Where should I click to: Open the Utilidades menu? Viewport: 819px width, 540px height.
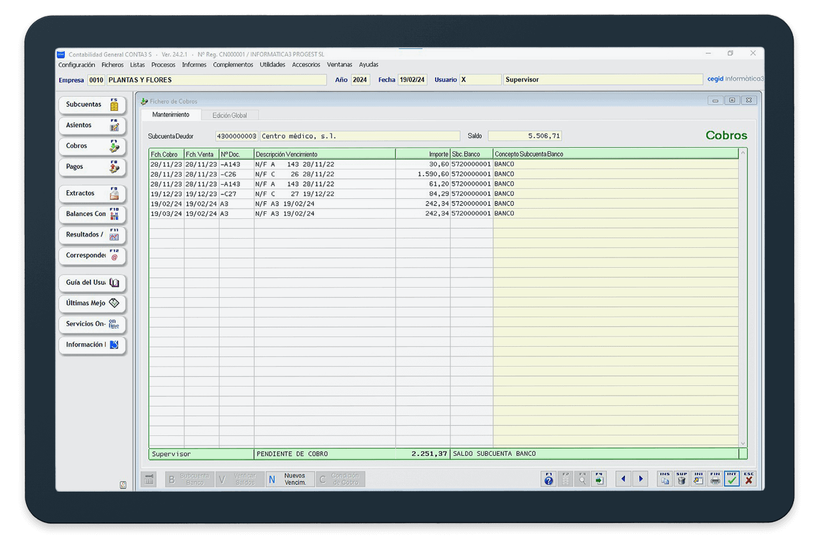pyautogui.click(x=272, y=65)
